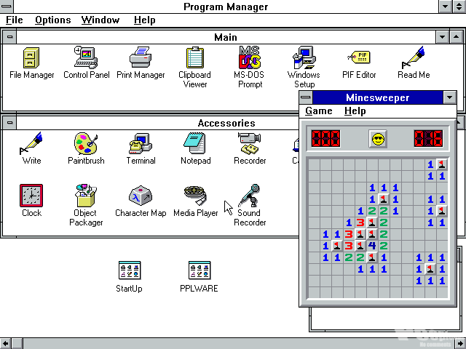Click the horizontal scrollbar thumb
This screenshot has width=466, height=349.
[17, 344]
